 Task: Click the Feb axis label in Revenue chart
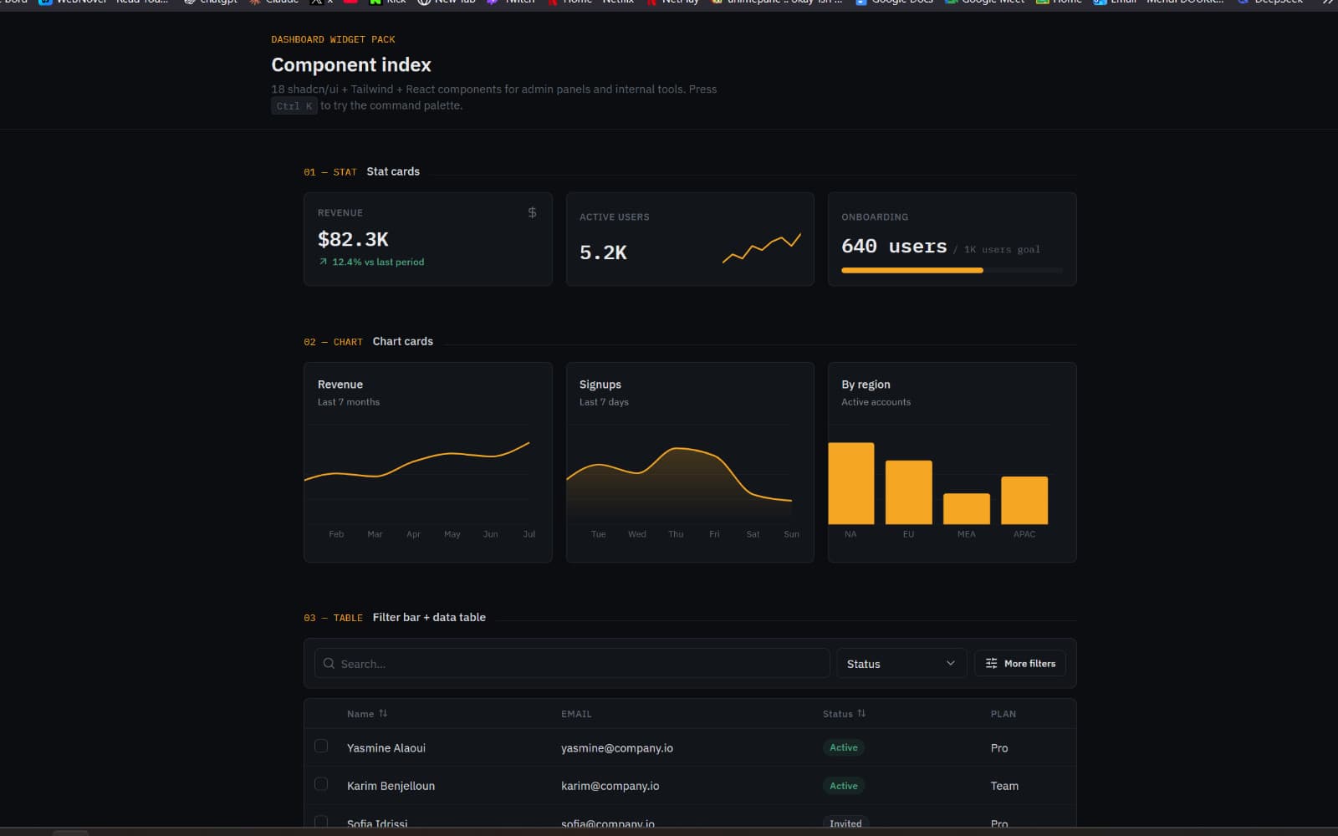[x=336, y=534]
